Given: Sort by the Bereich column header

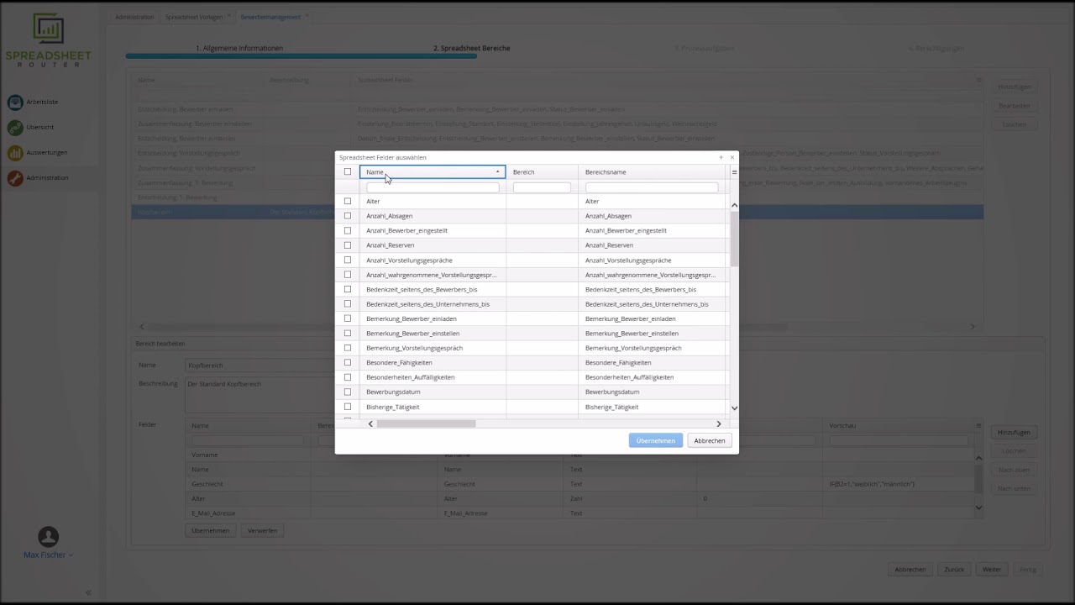Looking at the screenshot, I should tap(542, 172).
